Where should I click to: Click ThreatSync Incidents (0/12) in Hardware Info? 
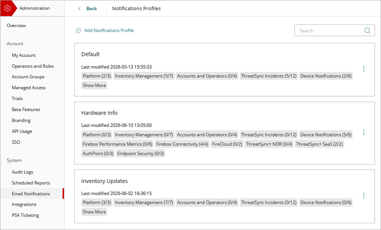click(x=268, y=135)
